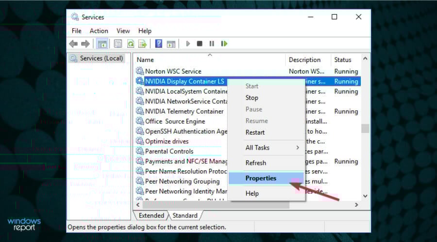Switch to the Extended tab

151,215
